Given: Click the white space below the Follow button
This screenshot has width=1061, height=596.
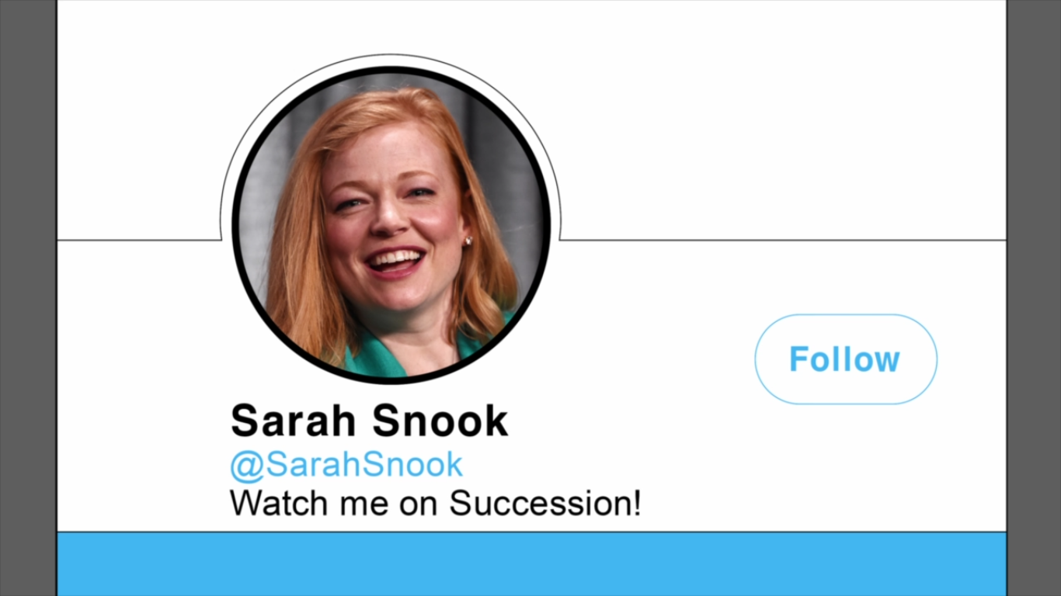Looking at the screenshot, I should (846, 466).
